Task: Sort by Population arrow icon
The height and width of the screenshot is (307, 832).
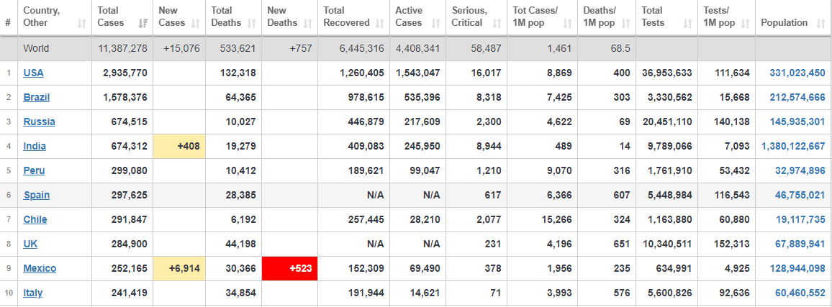Action: point(820,23)
